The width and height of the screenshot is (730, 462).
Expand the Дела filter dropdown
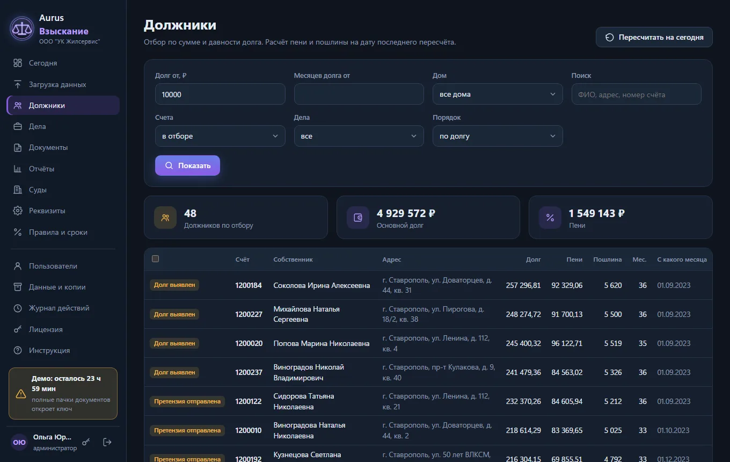click(x=359, y=136)
